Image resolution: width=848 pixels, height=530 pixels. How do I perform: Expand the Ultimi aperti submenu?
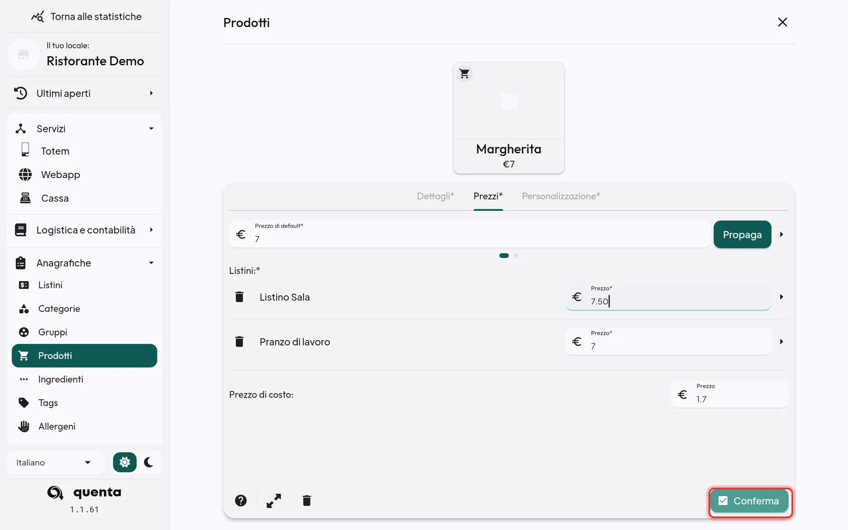151,93
